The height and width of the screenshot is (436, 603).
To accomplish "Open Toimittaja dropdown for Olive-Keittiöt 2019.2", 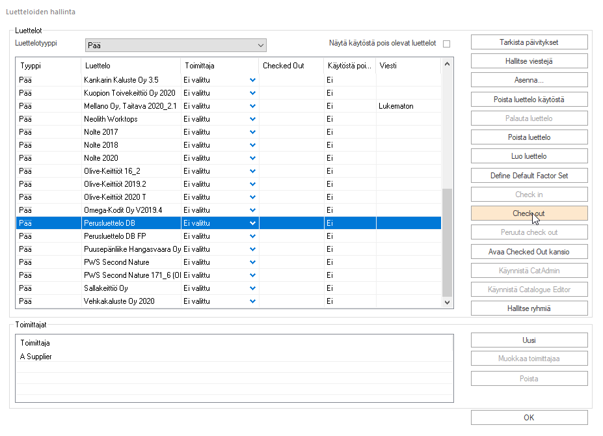I will tap(252, 184).
